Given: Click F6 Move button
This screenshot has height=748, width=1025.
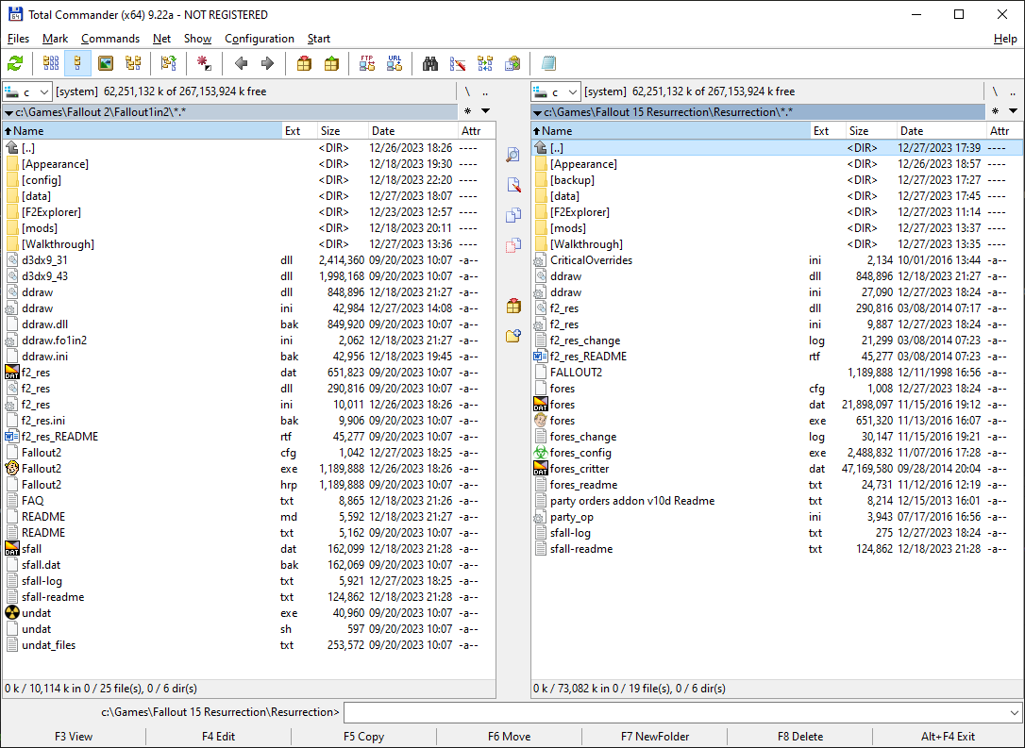Looking at the screenshot, I should coord(509,737).
